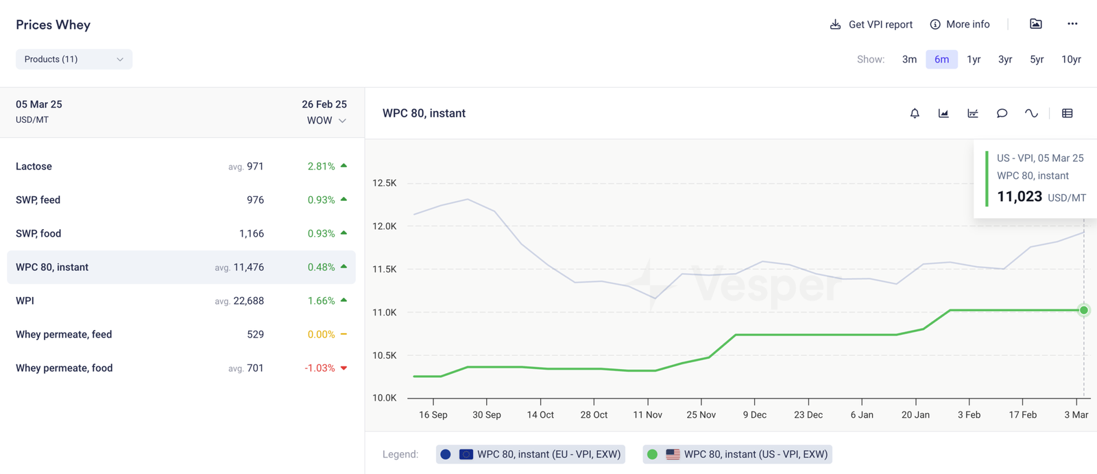1097x474 pixels.
Task: Switch to table view icon
Action: 1068,113
